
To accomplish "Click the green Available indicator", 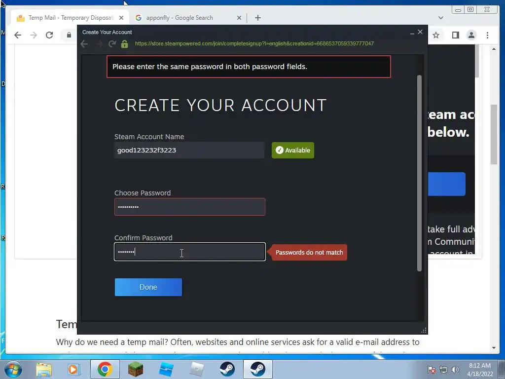I will point(293,150).
